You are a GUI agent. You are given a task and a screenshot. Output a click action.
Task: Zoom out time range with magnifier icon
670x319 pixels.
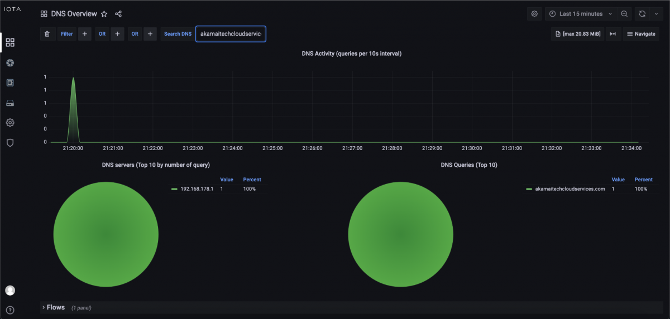pos(624,14)
